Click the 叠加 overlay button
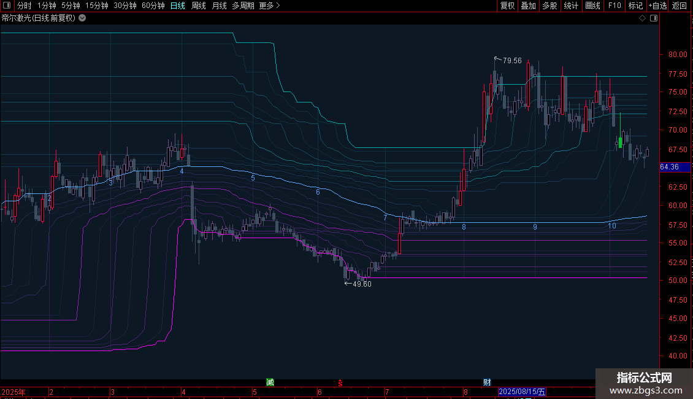The width and height of the screenshot is (693, 399). pos(528,6)
